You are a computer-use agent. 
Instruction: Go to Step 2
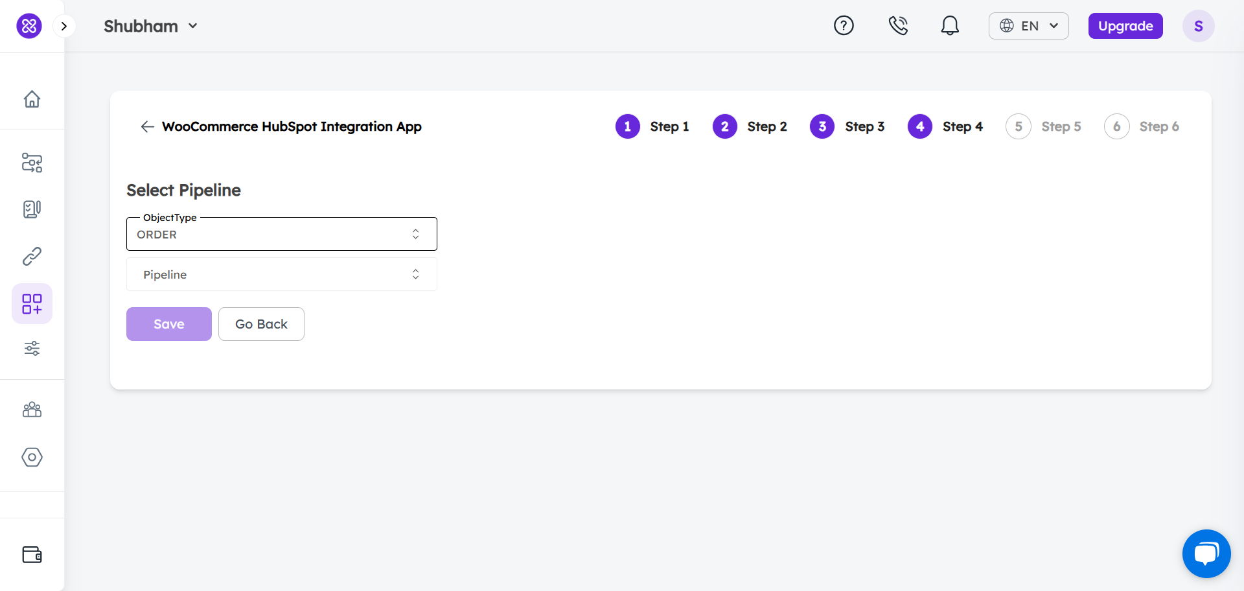click(x=750, y=126)
